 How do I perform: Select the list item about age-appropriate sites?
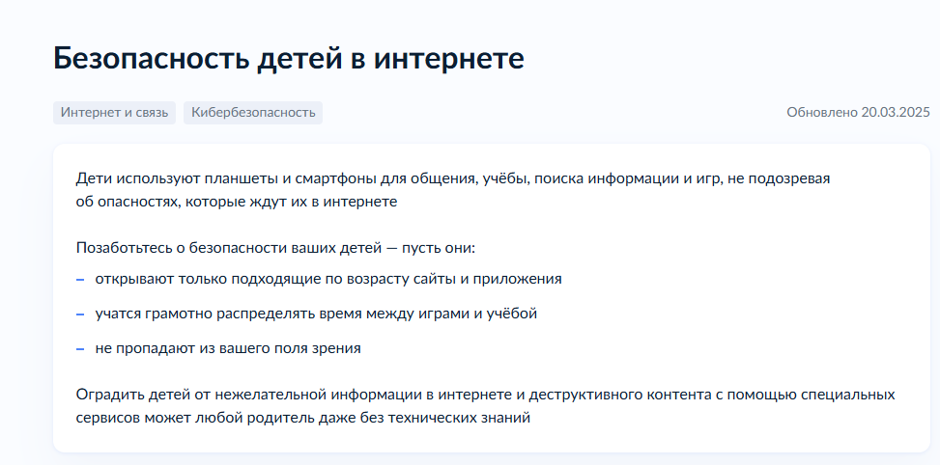[x=328, y=279]
